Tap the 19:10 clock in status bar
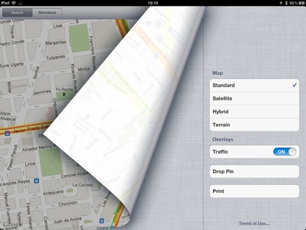 pyautogui.click(x=153, y=3)
